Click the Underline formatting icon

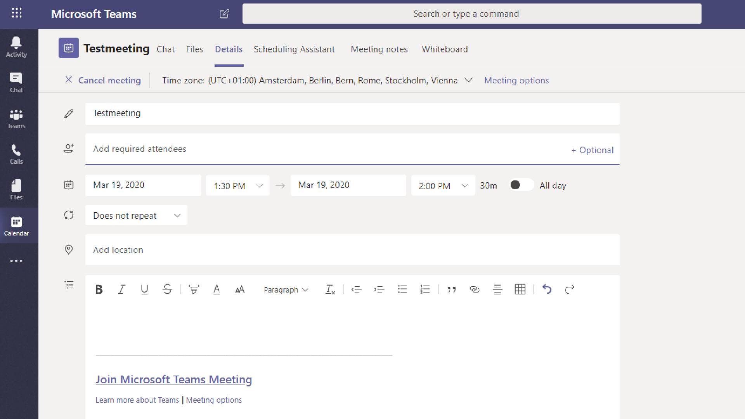pos(144,289)
